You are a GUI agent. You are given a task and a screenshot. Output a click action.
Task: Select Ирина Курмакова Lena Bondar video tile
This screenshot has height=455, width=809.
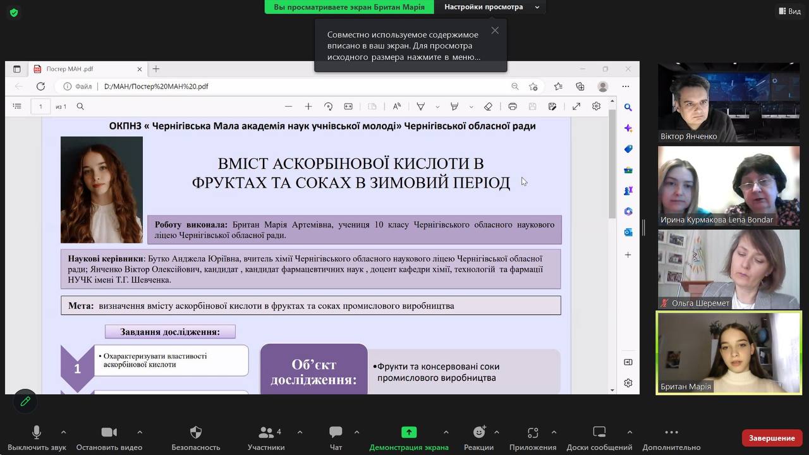pos(729,186)
